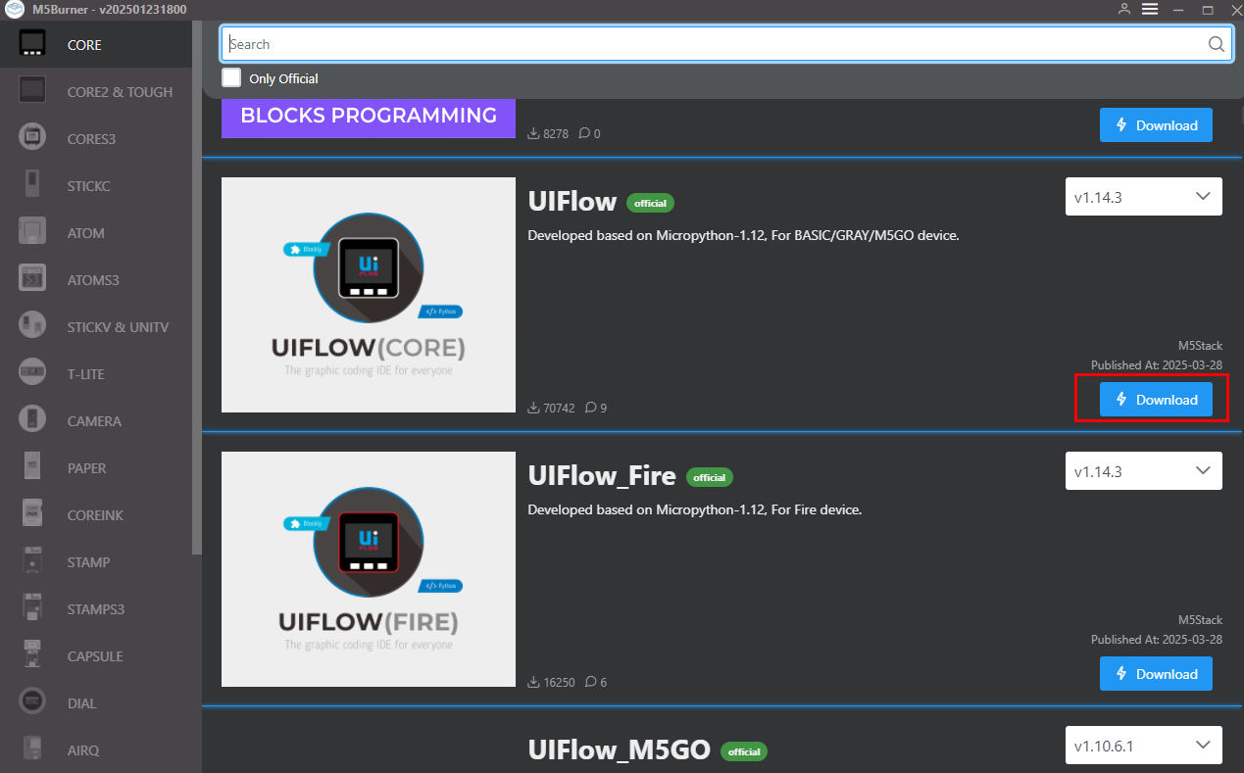
Task: Download the UIFlow firmware
Action: pos(1156,400)
